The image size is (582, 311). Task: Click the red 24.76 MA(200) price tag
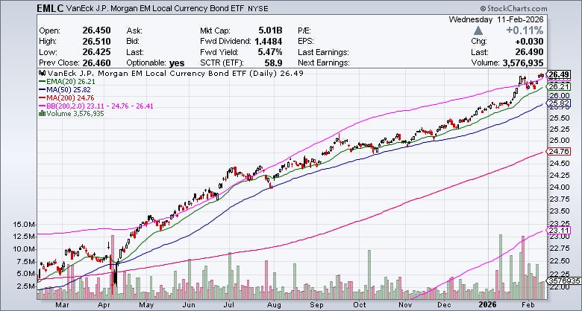pos(559,151)
